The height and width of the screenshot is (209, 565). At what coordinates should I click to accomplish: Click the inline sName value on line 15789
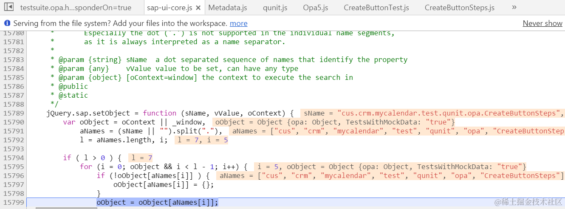[432, 113]
